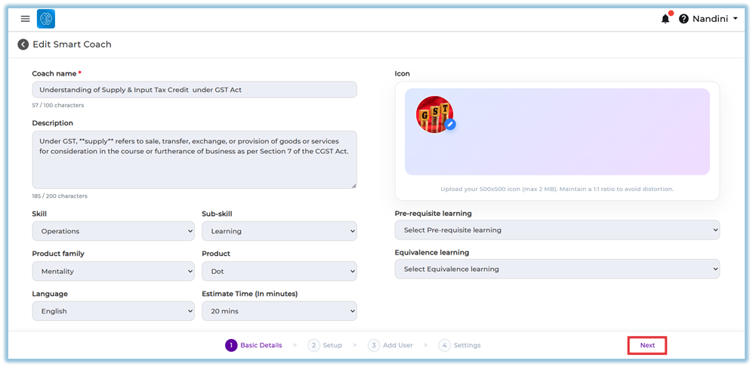Open the Sub-skill dropdown showing Learning
753x367 pixels.
click(279, 231)
